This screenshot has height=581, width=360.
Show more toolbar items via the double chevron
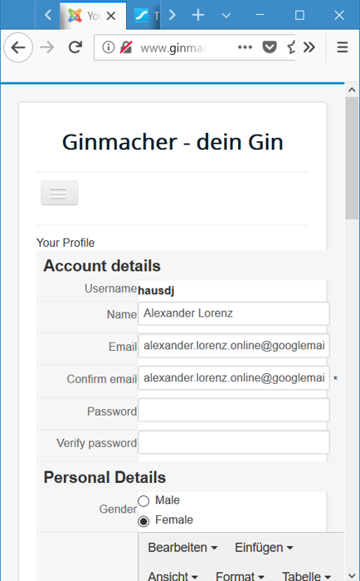click(309, 47)
